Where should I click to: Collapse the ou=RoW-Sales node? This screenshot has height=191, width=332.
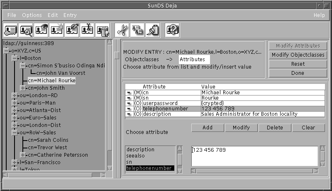pos(15,133)
